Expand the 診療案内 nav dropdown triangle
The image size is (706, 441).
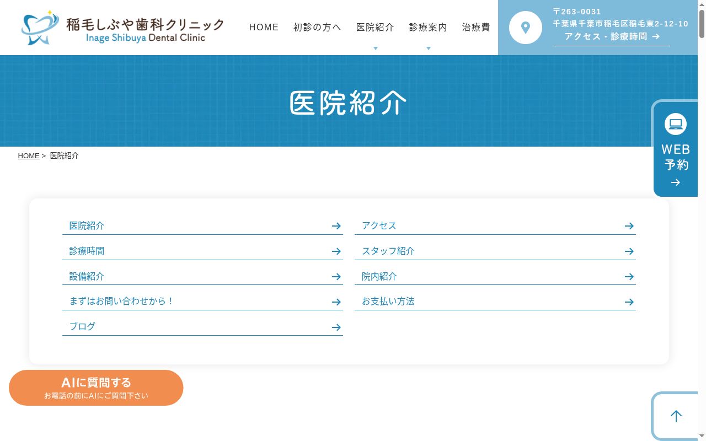coord(429,49)
